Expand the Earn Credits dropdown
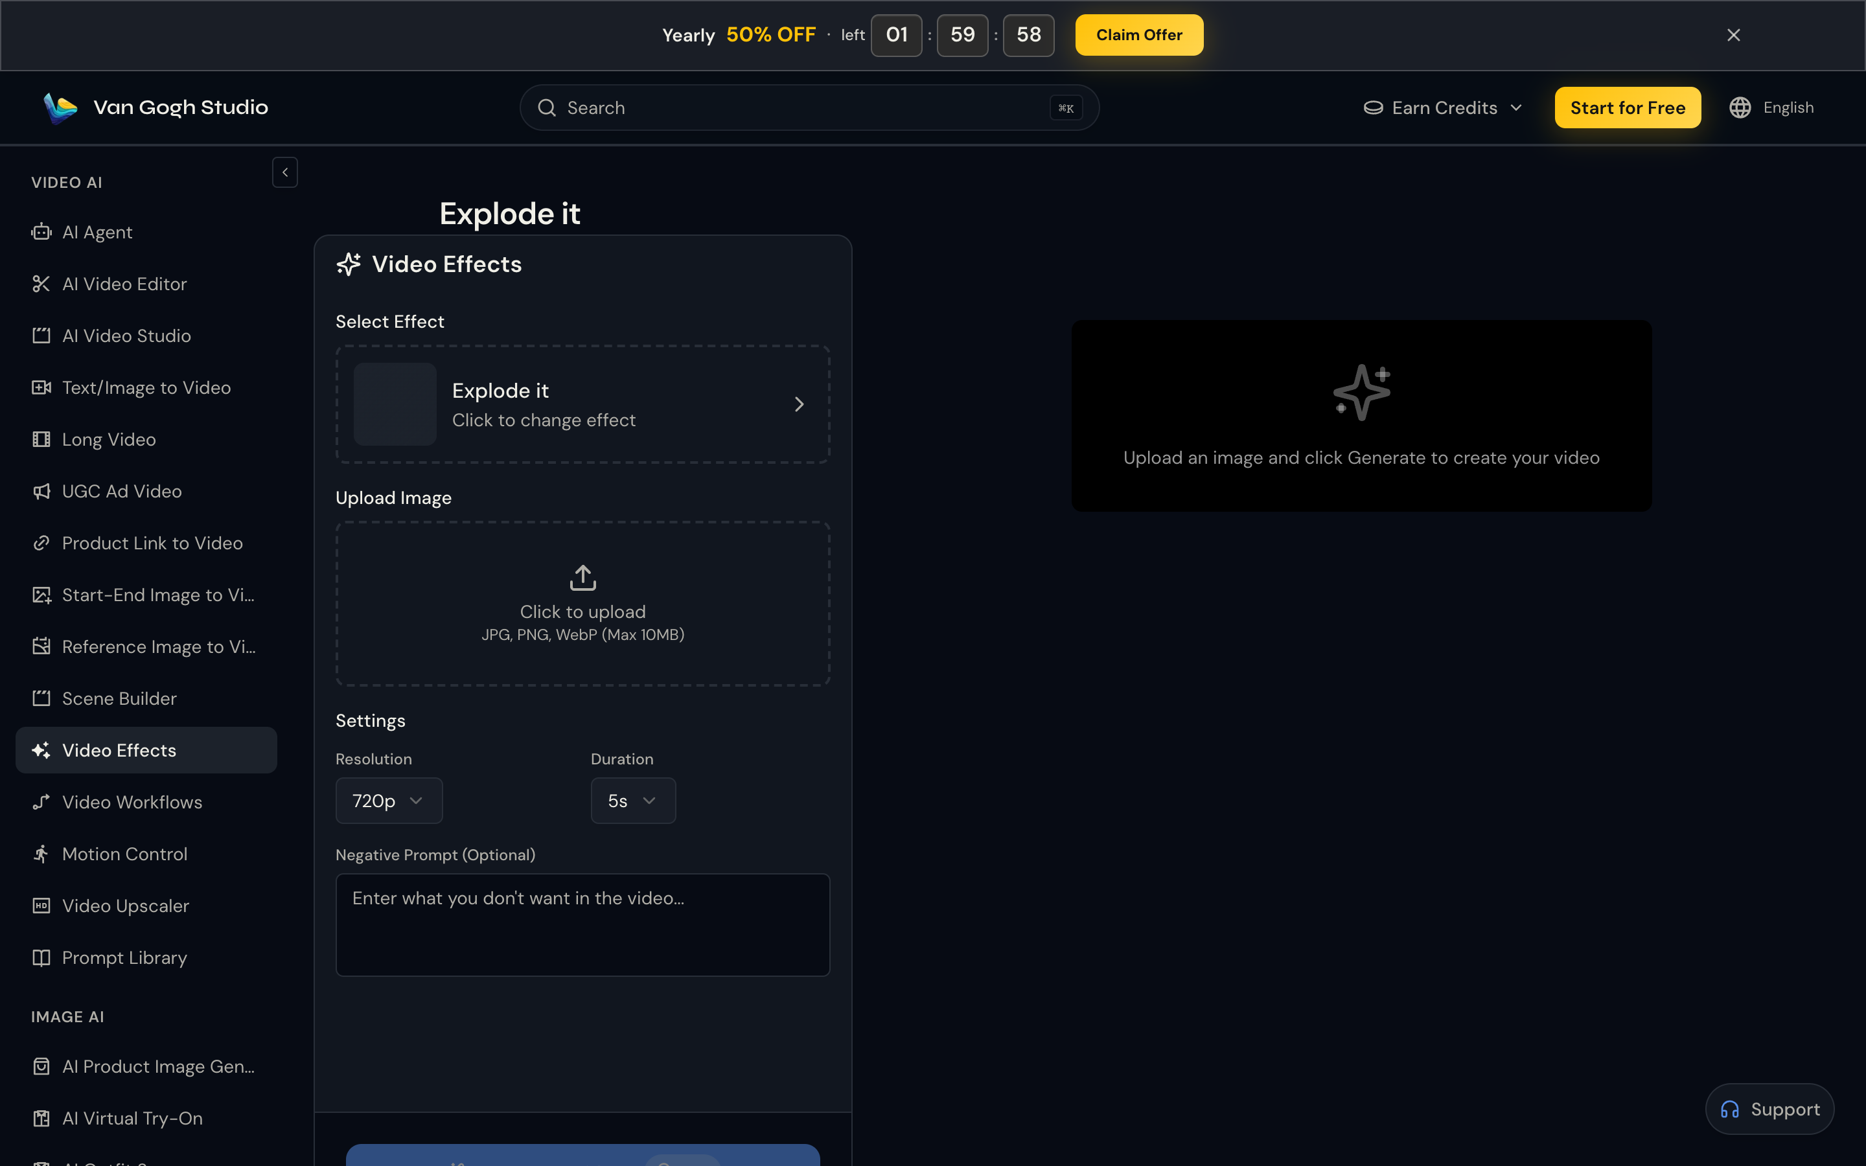 point(1443,108)
